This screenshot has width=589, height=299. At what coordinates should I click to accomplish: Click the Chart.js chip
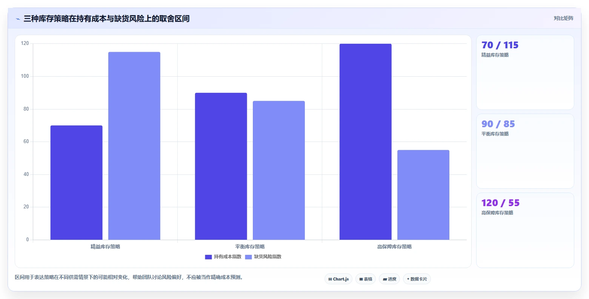coord(338,279)
